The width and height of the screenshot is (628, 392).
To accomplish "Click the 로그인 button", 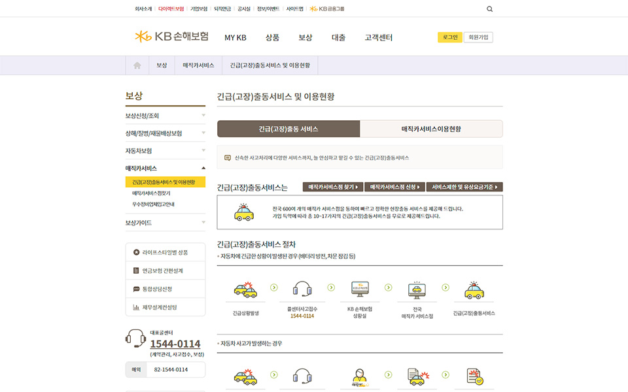I will [449, 37].
